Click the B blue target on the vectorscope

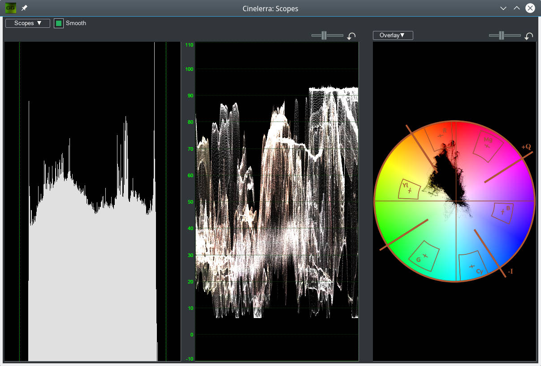(503, 211)
